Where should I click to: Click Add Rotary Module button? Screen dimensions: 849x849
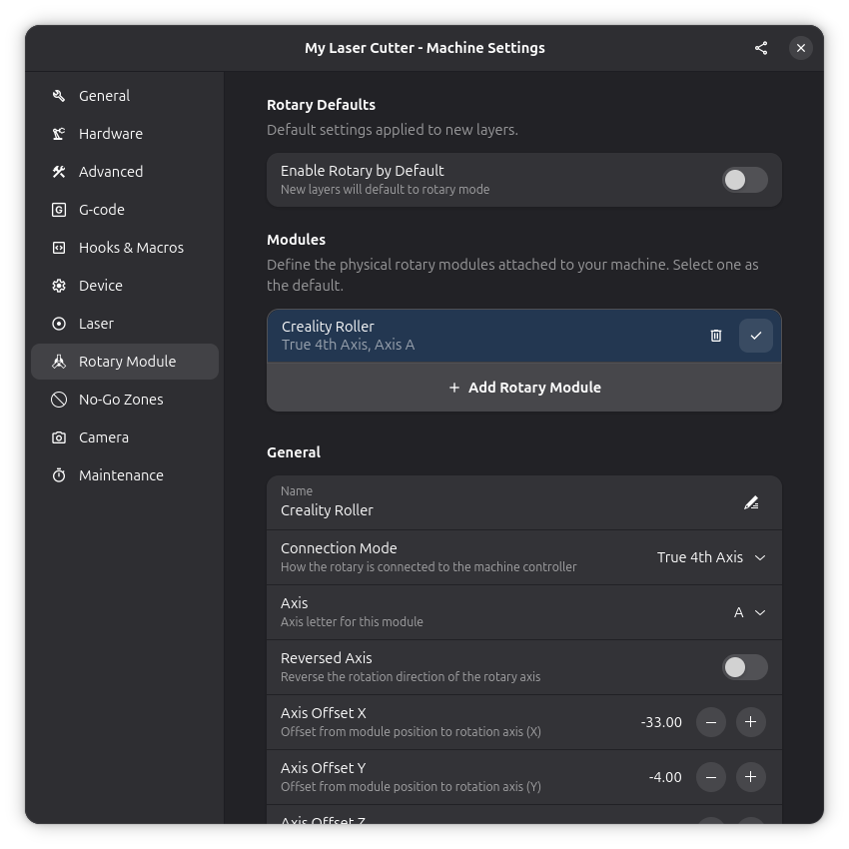click(x=524, y=388)
